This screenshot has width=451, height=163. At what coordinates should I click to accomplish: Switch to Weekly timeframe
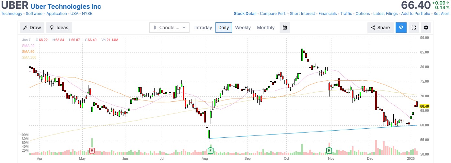(243, 28)
